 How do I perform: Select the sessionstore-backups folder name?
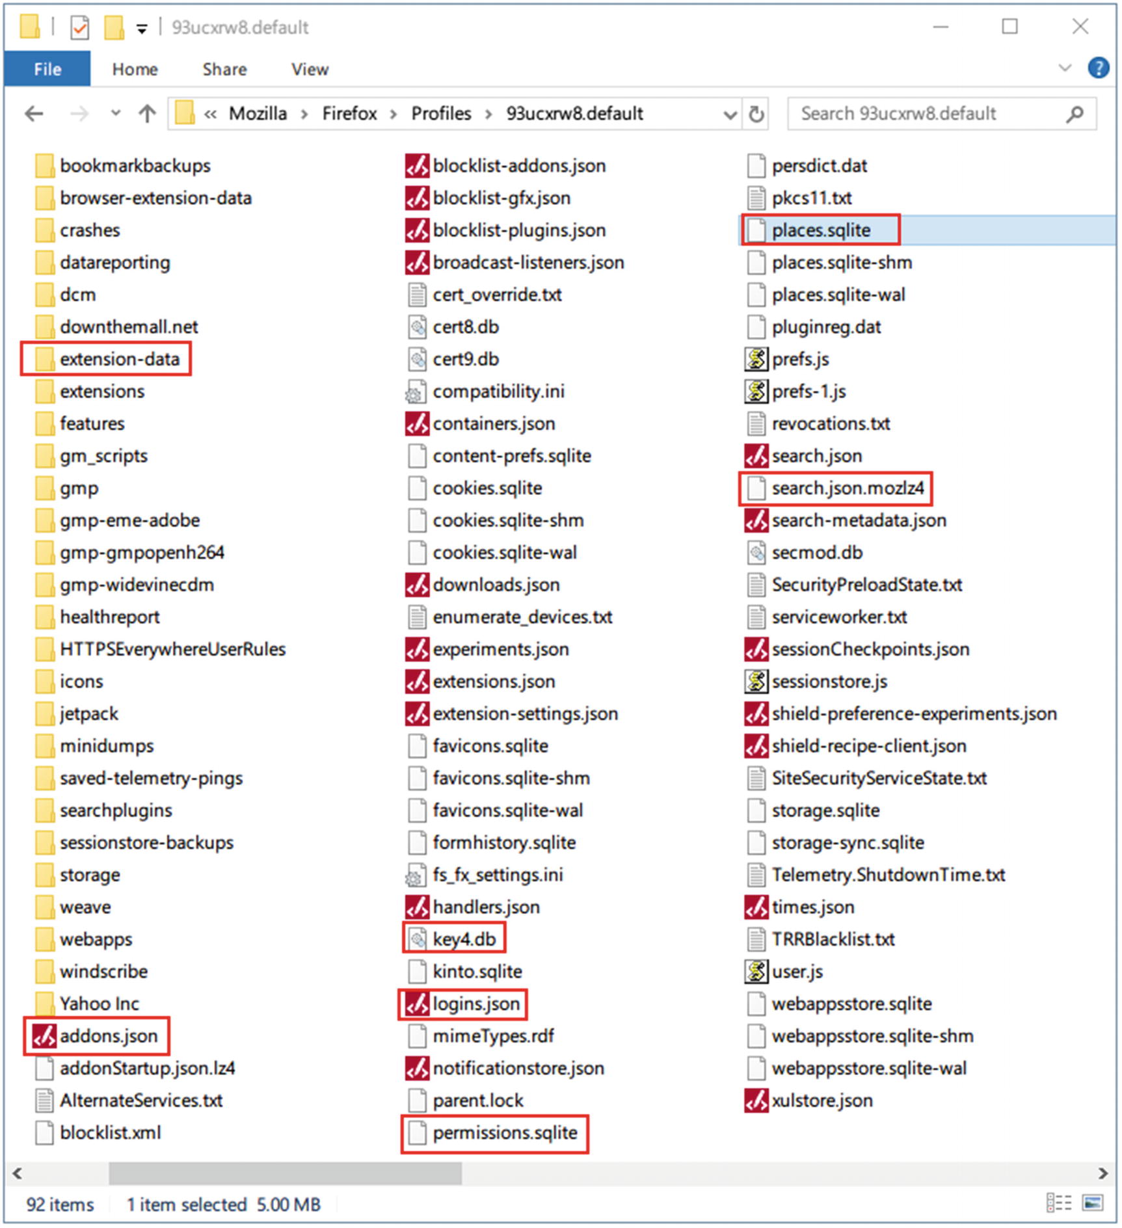(x=146, y=842)
